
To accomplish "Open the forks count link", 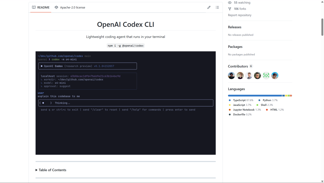I will [x=240, y=9].
